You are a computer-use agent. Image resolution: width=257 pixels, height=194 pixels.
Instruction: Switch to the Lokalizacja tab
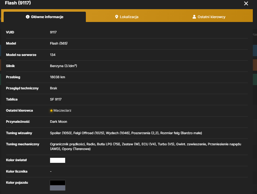(127, 17)
